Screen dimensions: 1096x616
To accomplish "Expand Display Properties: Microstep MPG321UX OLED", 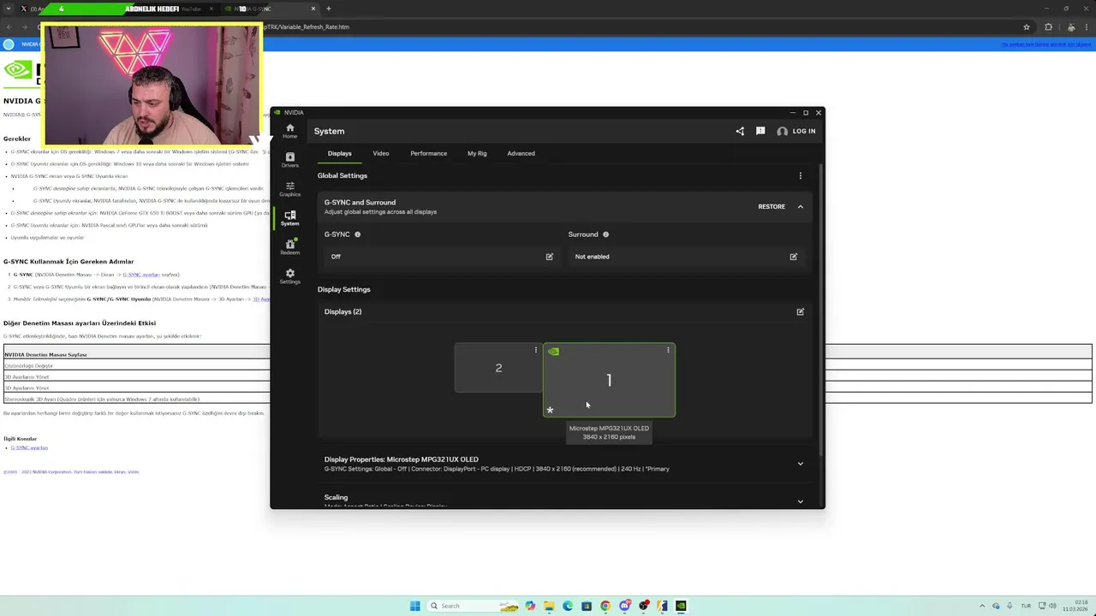I will click(801, 464).
